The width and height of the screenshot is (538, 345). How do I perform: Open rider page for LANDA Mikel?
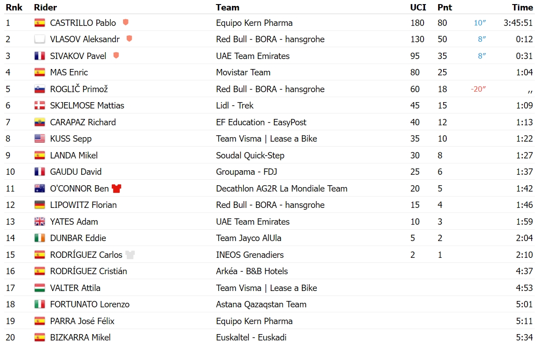tap(74, 155)
